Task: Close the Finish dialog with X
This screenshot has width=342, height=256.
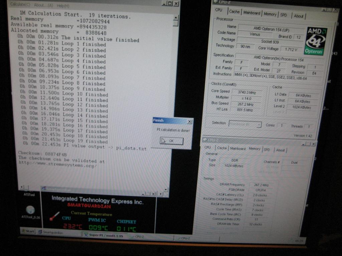Action: point(190,121)
